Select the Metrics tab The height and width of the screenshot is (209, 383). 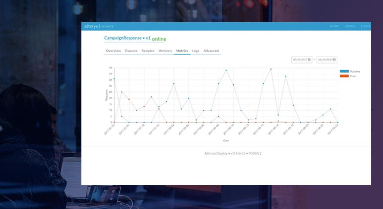click(182, 51)
